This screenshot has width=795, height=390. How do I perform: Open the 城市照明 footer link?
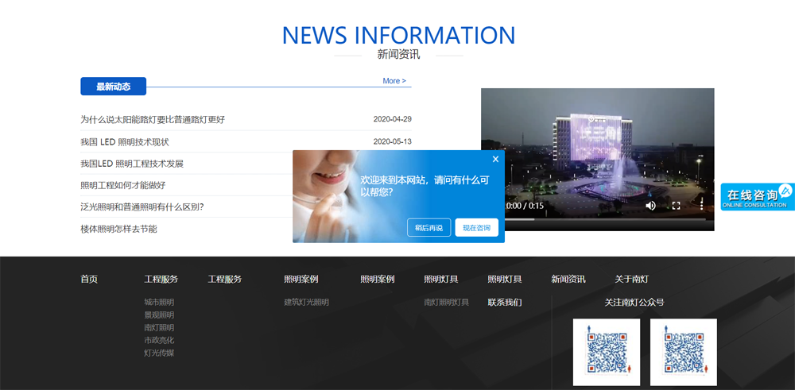tap(159, 303)
